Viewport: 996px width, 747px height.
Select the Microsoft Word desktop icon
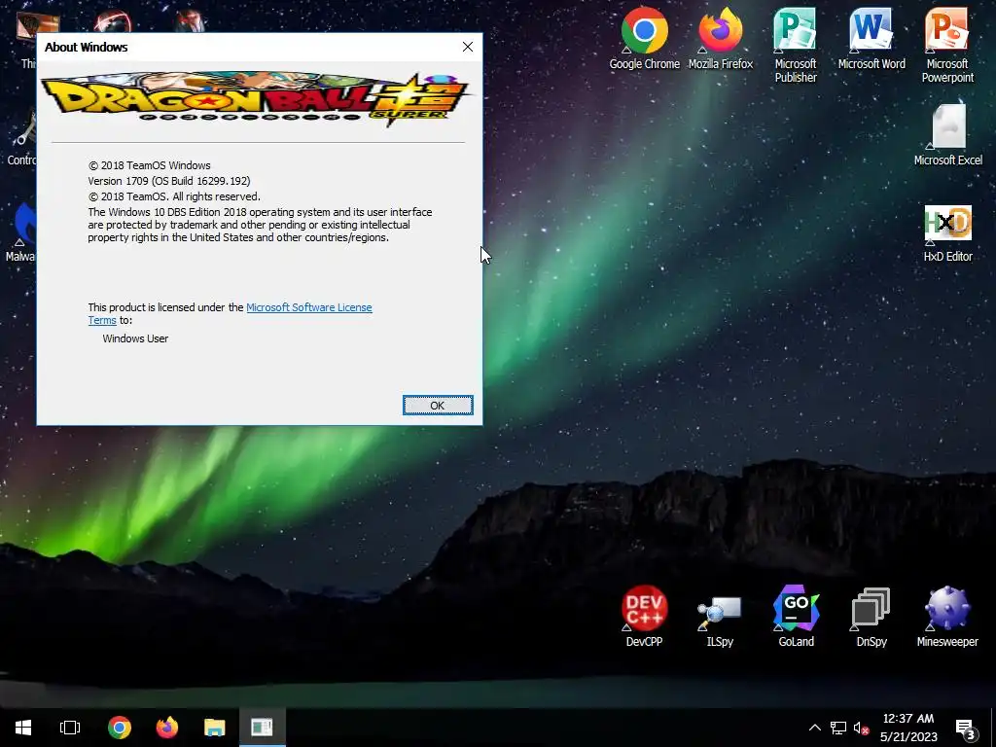click(x=871, y=38)
